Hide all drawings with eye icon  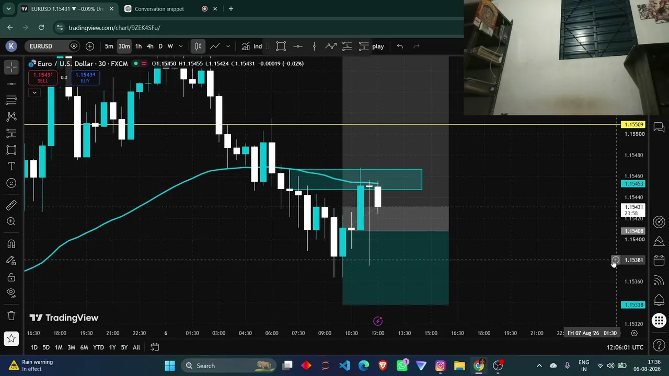11,293
